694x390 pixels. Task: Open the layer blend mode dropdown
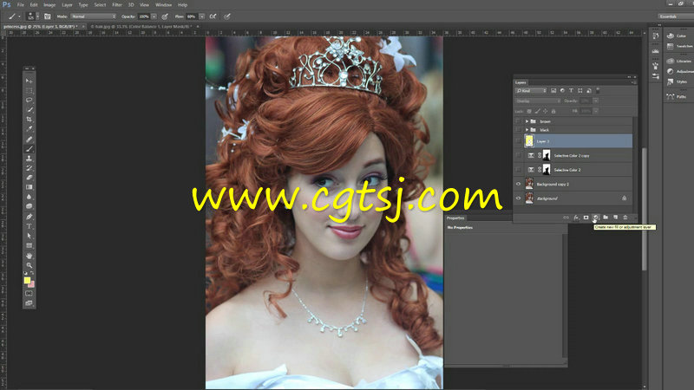538,101
